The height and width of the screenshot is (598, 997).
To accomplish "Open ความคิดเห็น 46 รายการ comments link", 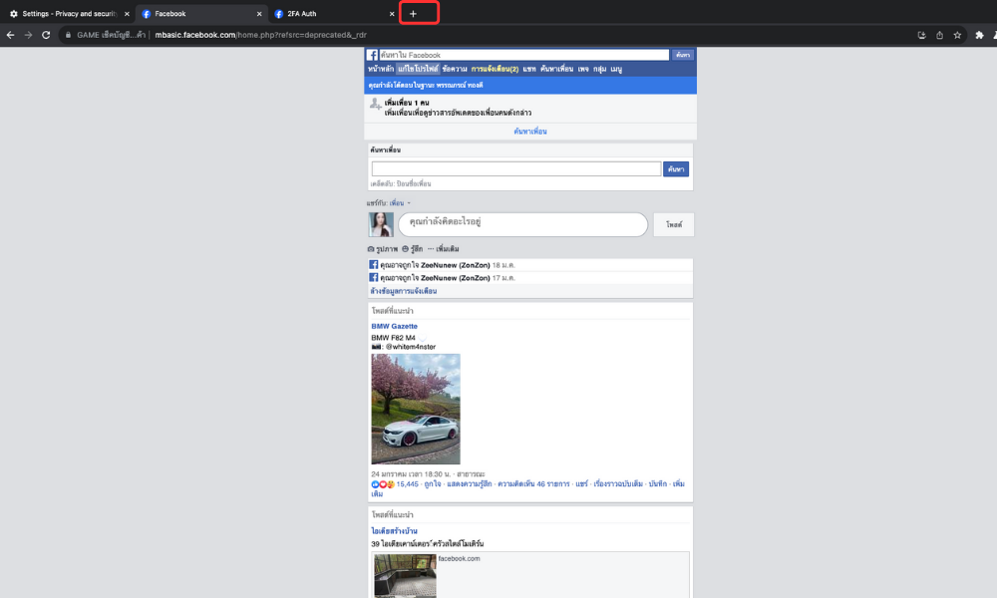I will click(x=533, y=484).
